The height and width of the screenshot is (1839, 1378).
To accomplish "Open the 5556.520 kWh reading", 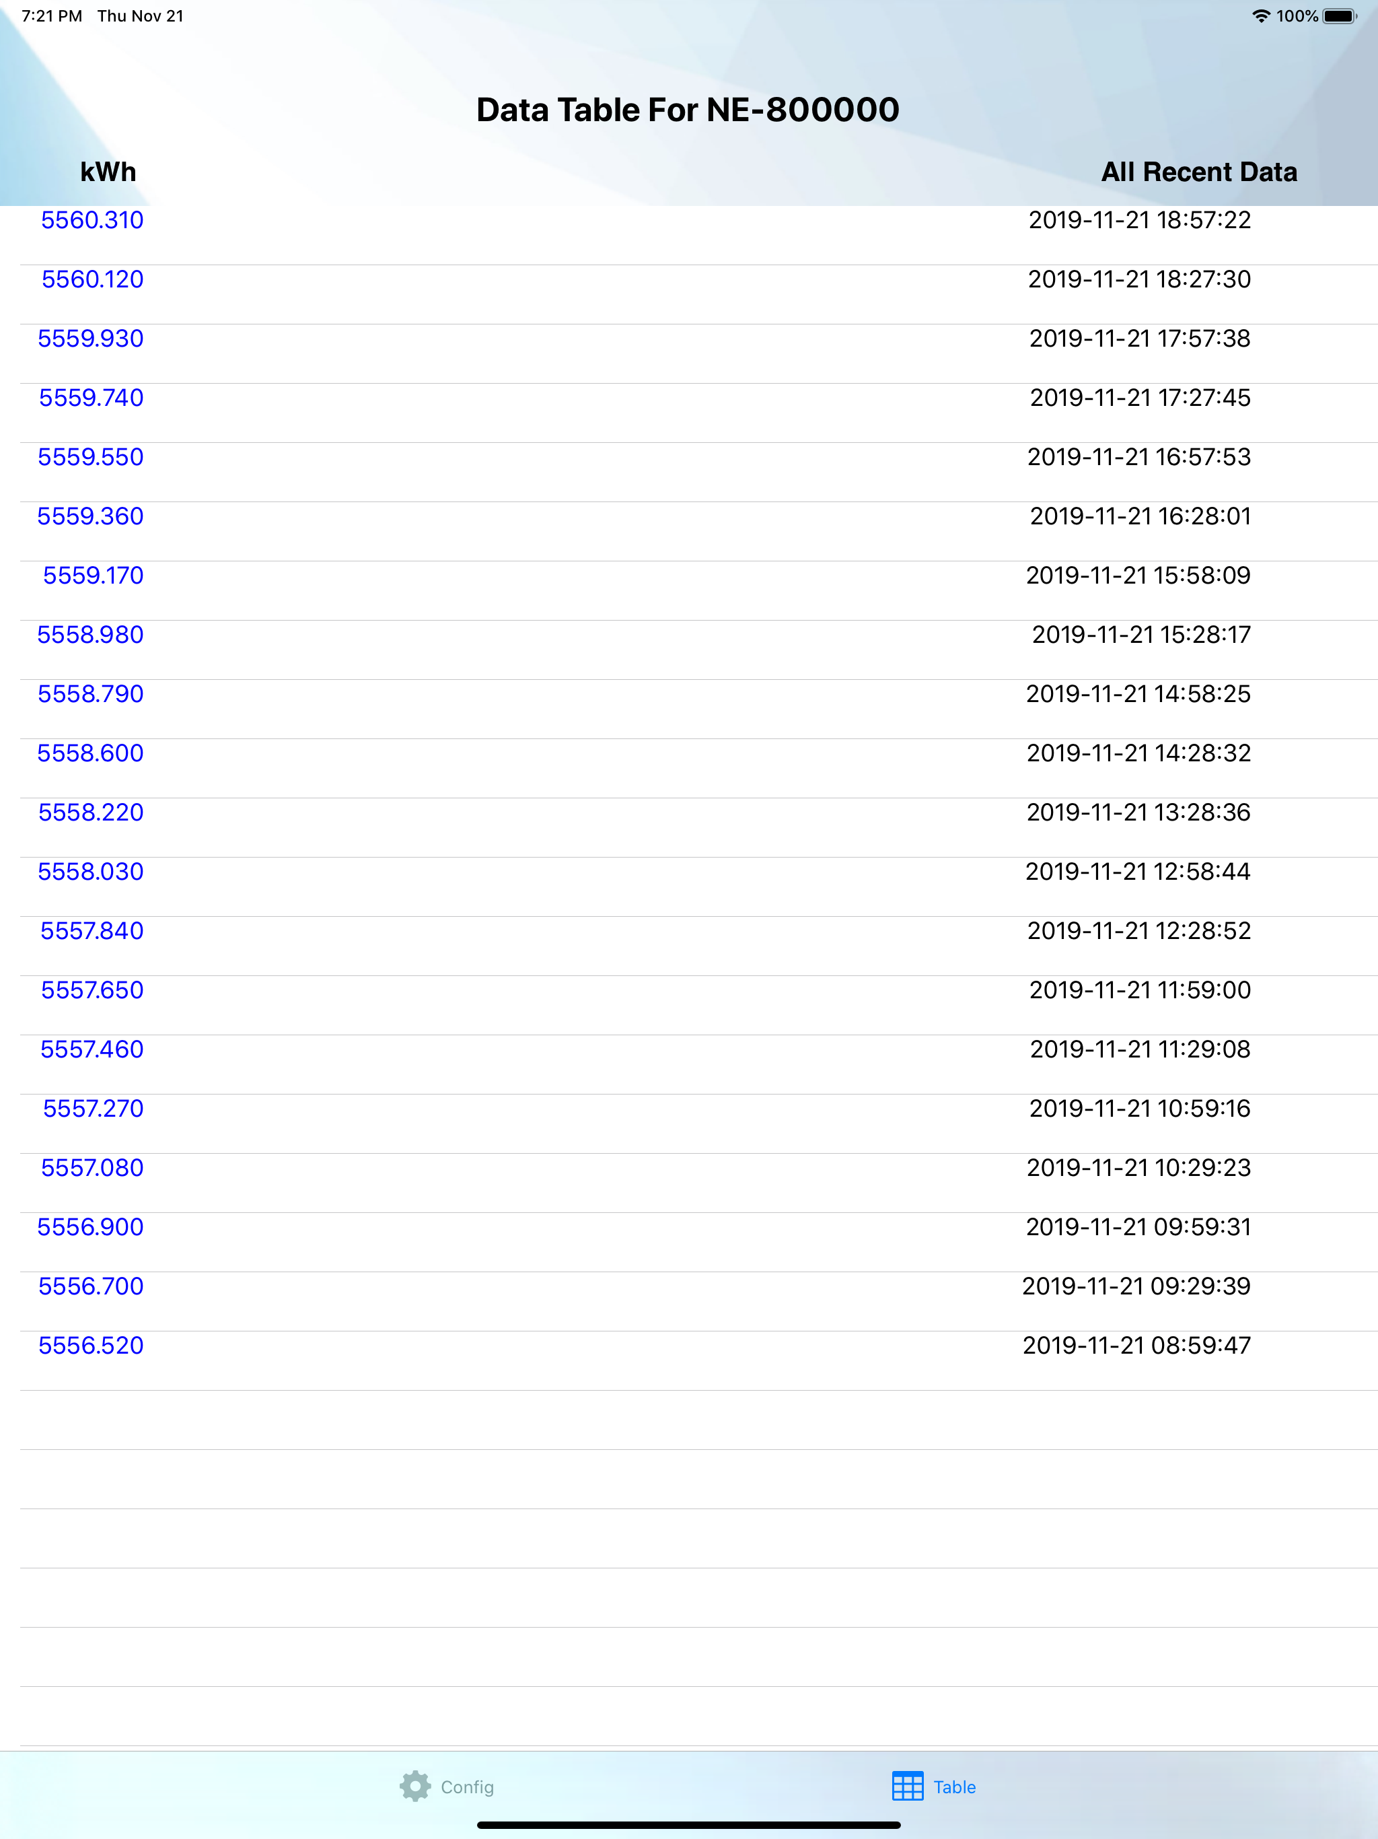I will (92, 1345).
